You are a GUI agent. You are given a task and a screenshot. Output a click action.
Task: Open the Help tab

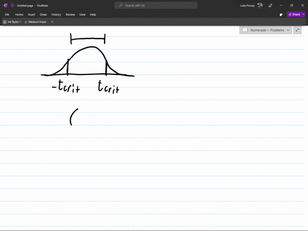93,15
